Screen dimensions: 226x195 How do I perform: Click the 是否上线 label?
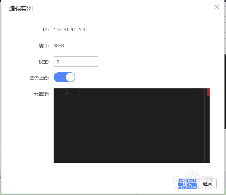point(39,78)
